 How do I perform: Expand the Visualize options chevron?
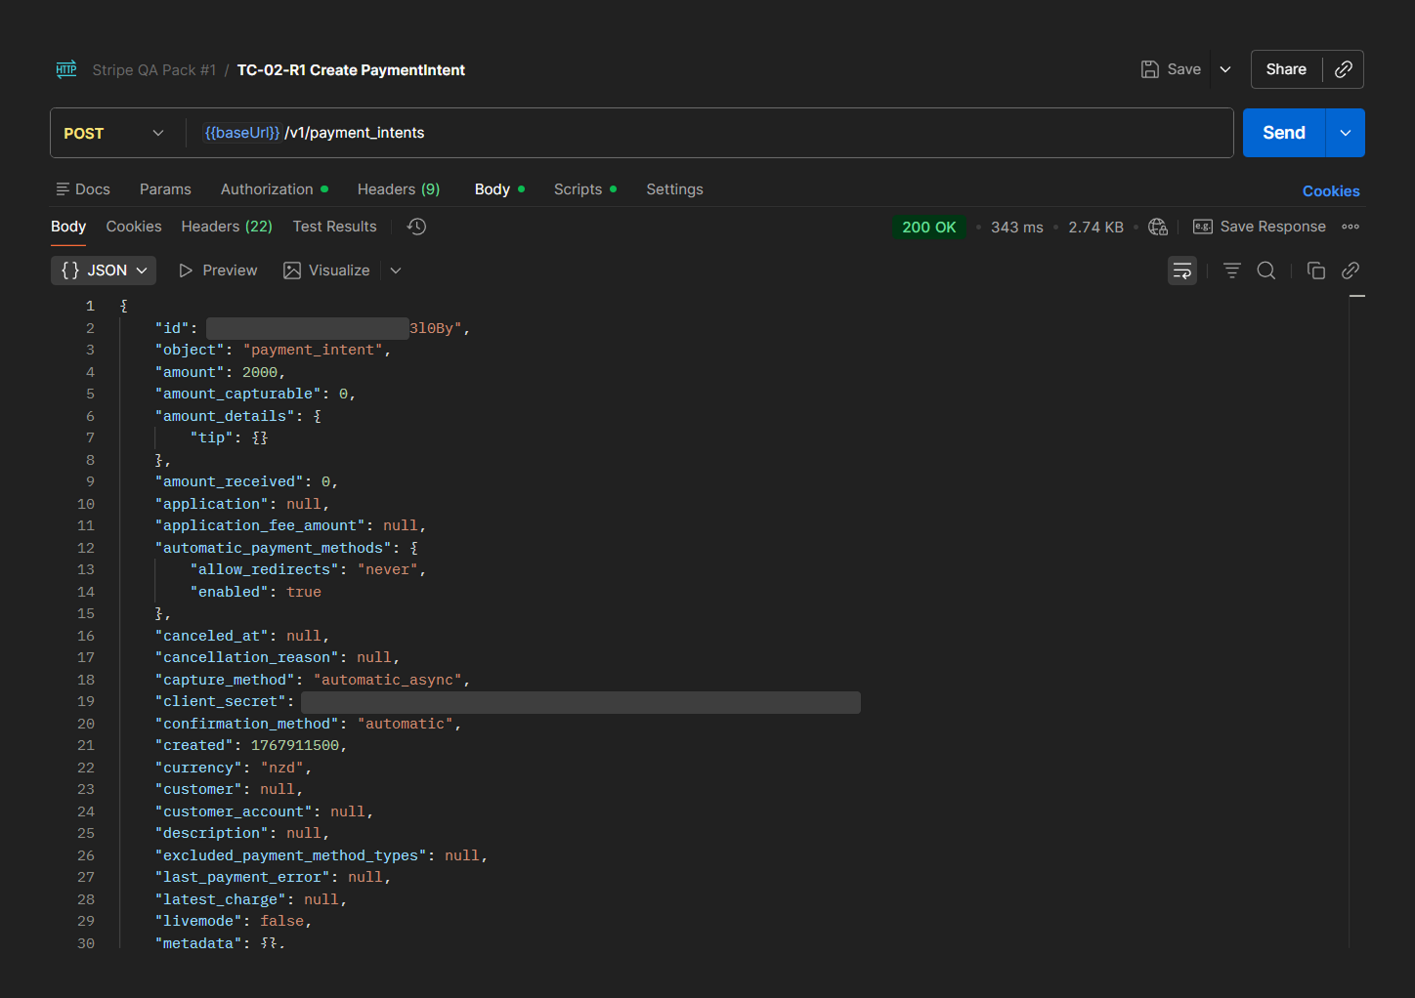pyautogui.click(x=396, y=270)
